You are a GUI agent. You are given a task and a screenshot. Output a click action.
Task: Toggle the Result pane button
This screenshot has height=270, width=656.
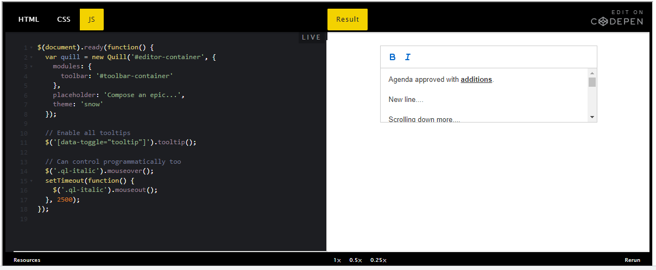(x=348, y=19)
